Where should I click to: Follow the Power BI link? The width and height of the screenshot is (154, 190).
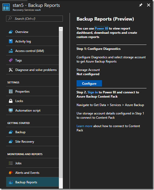[x=101, y=28]
